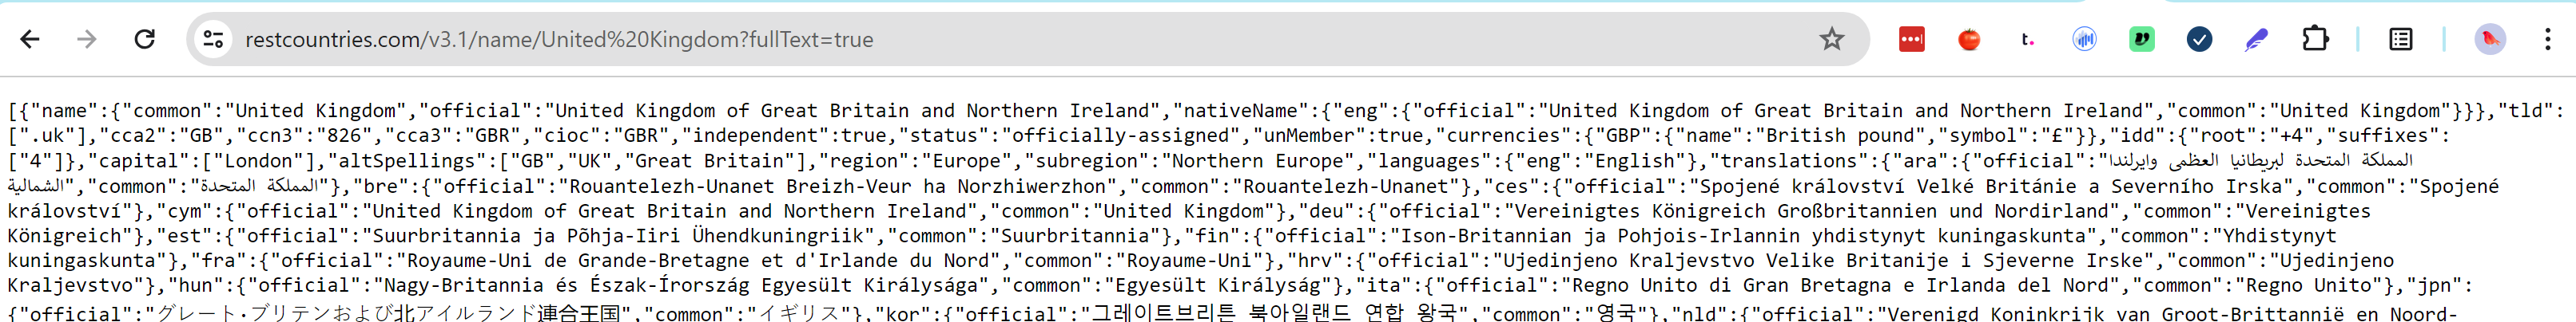Open the Chrome three-dot menu

[2547, 39]
